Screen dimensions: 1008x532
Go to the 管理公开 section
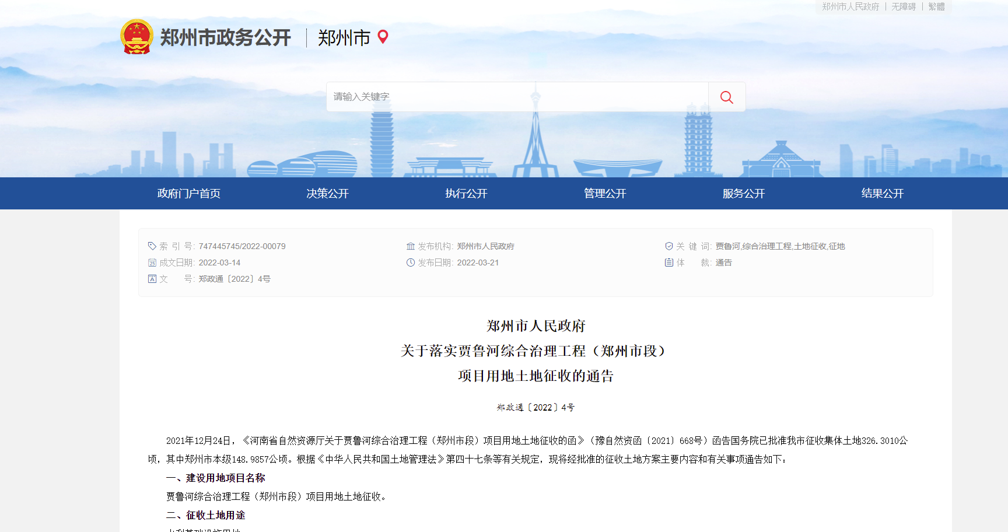pos(605,194)
